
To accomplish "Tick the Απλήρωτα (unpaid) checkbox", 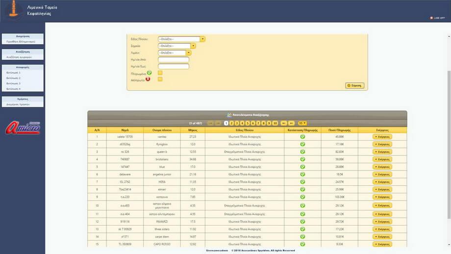I will click(x=160, y=79).
